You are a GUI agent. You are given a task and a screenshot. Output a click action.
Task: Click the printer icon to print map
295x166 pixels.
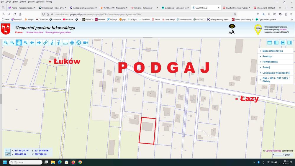coord(72,43)
